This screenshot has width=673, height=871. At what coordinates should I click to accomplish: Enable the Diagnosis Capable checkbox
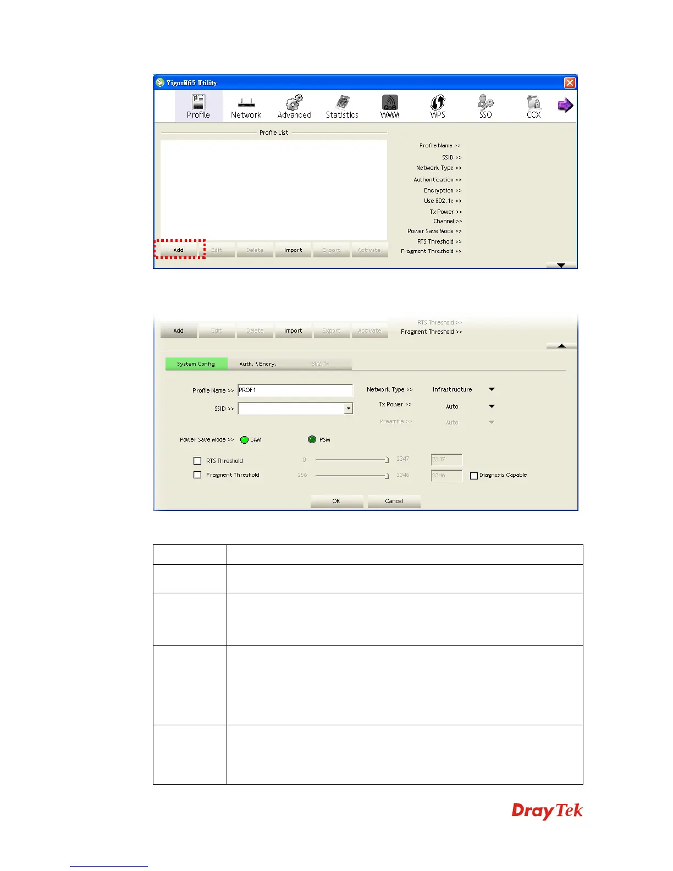[474, 476]
